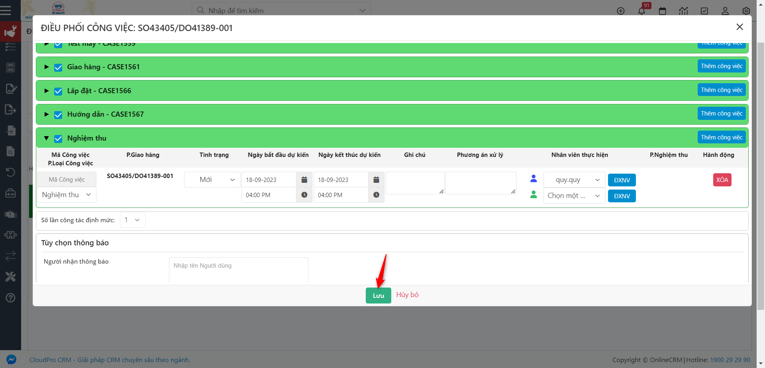Click the start date field 18-09-2023

(269, 180)
